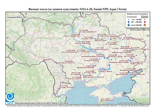
Task: Select the blue marker at Євпаторія
Action: [101, 102]
